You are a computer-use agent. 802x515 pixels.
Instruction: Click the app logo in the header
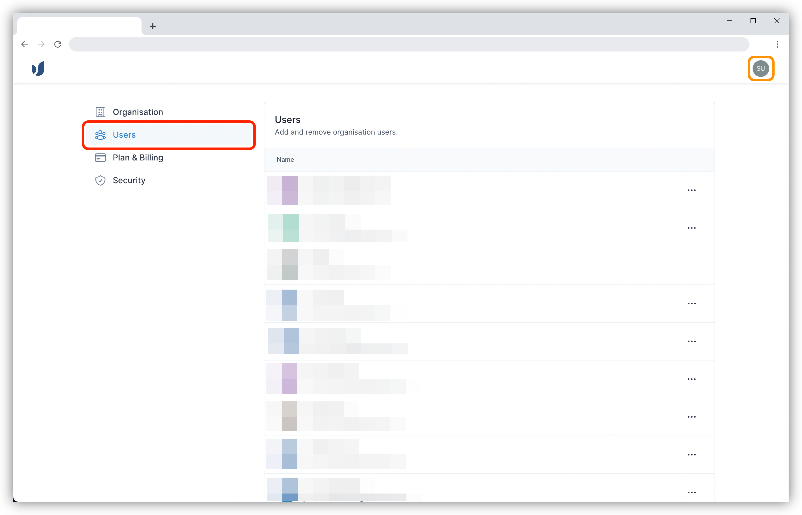pyautogui.click(x=38, y=68)
